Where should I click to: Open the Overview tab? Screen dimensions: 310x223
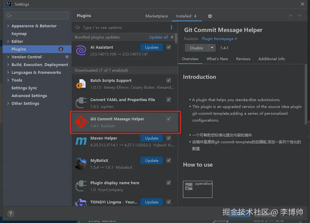(190, 59)
